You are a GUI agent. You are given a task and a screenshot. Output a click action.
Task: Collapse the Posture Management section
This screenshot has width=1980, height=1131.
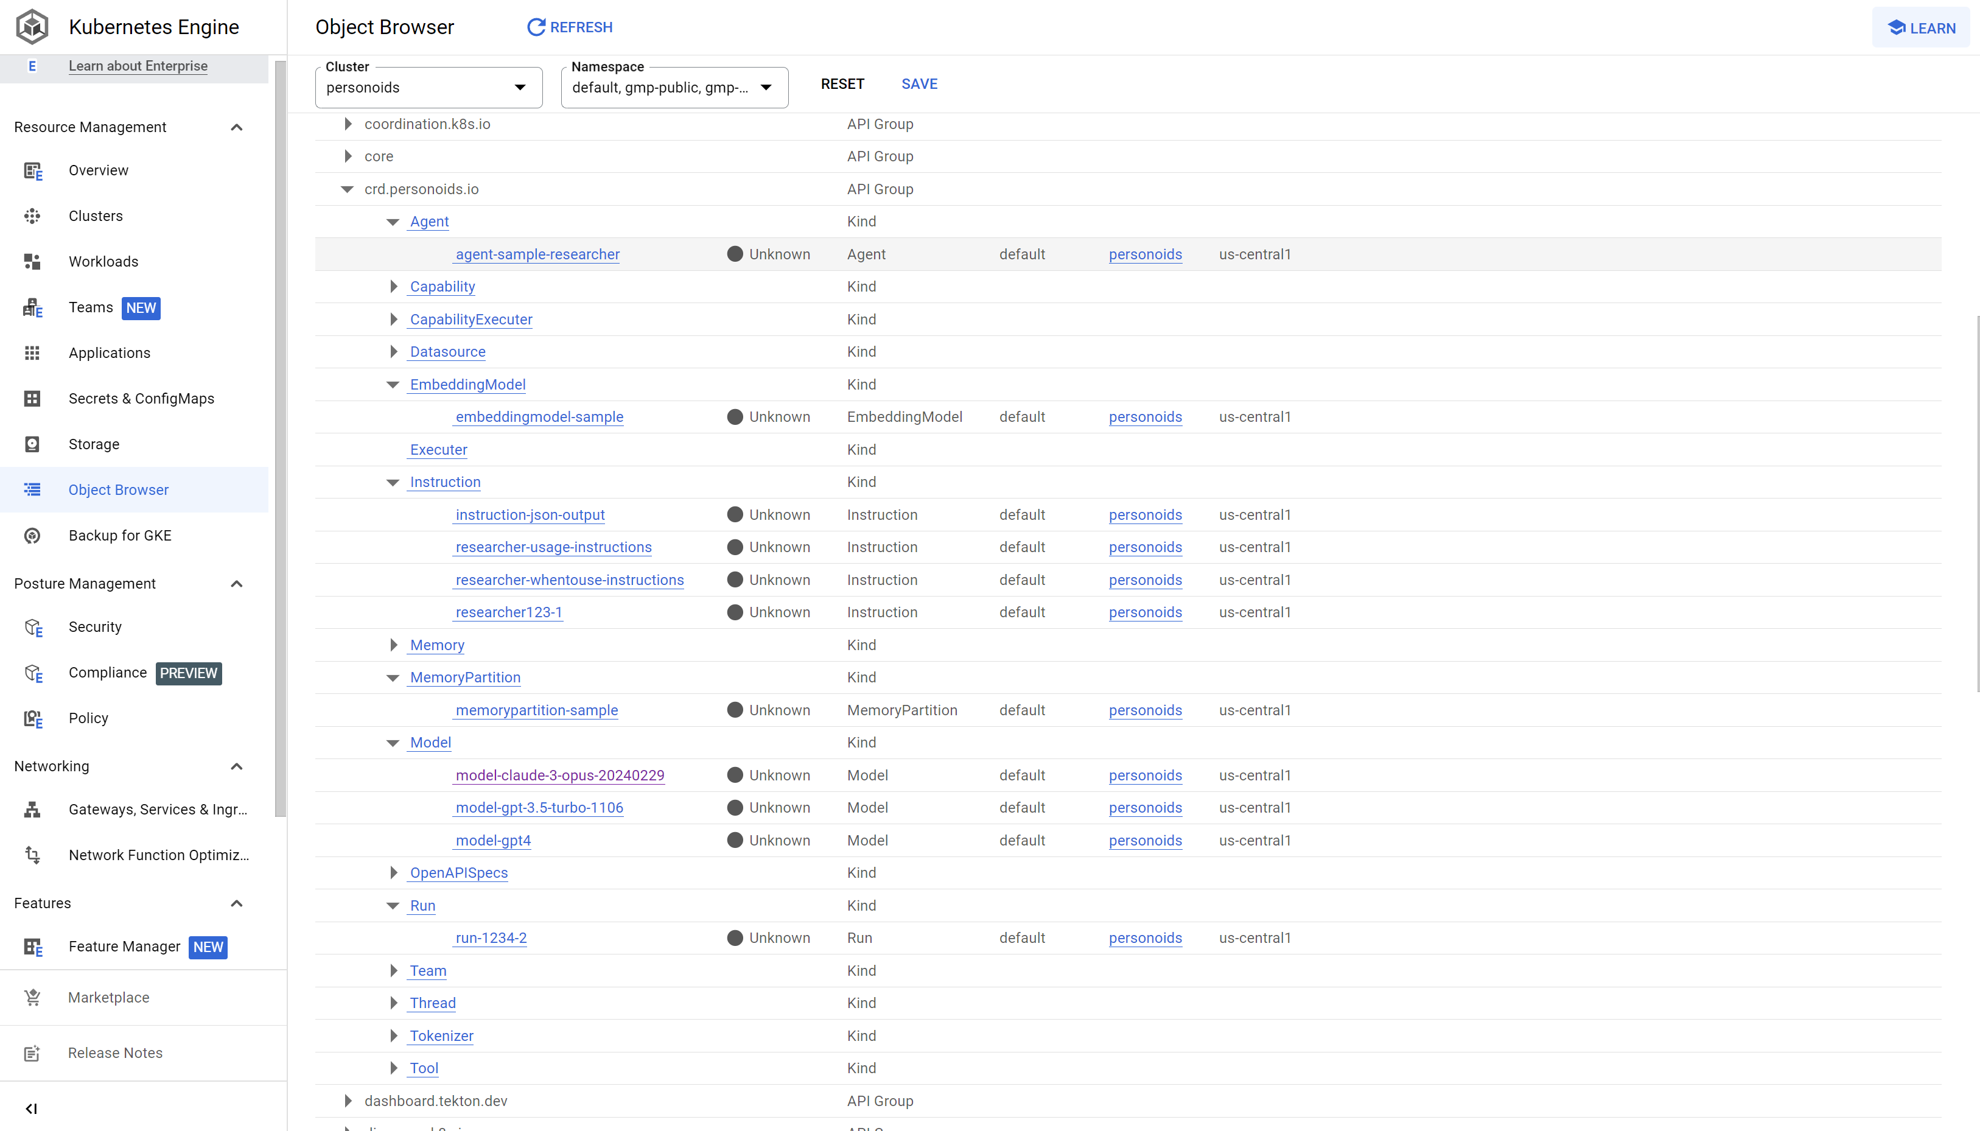click(x=237, y=584)
